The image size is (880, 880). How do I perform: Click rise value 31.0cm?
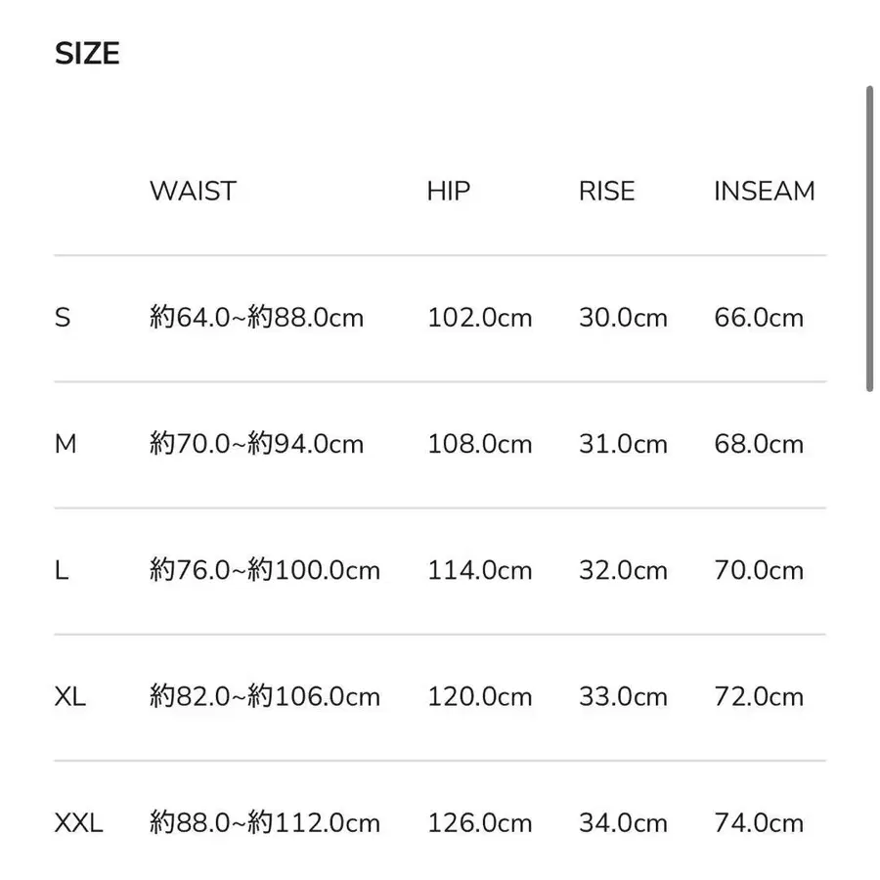(x=624, y=444)
